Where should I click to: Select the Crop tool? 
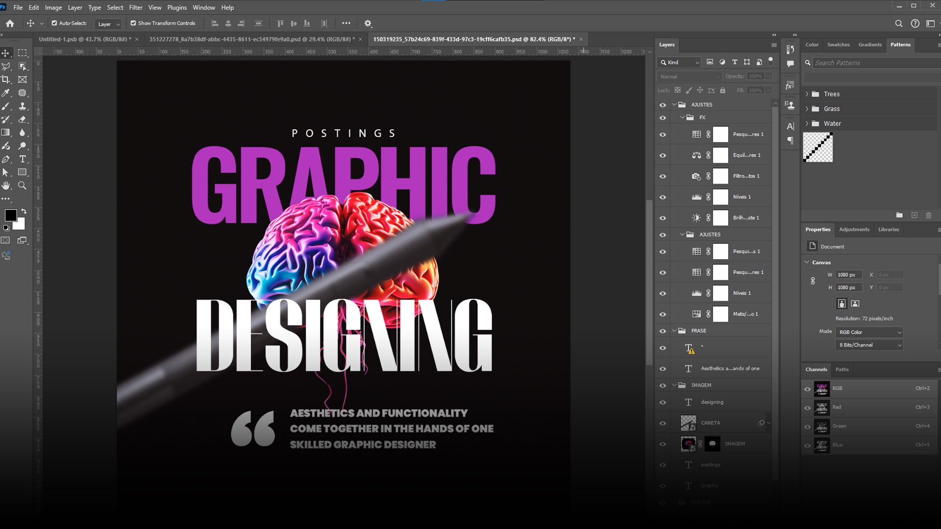(x=6, y=79)
